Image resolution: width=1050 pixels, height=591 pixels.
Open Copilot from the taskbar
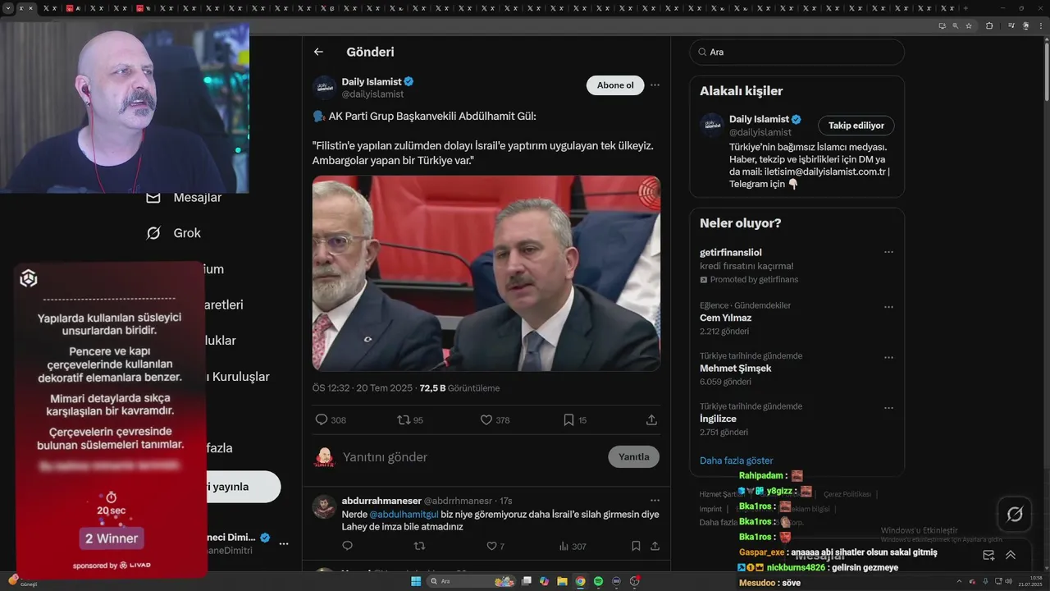[x=544, y=581]
